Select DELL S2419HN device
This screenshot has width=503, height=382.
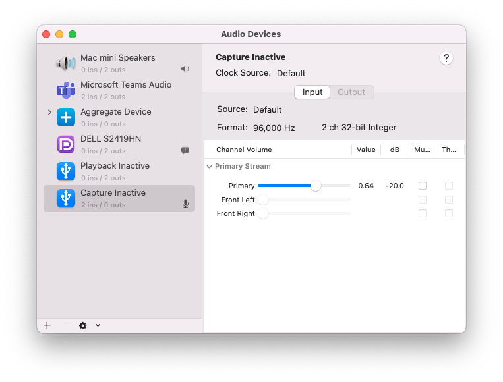(x=119, y=144)
